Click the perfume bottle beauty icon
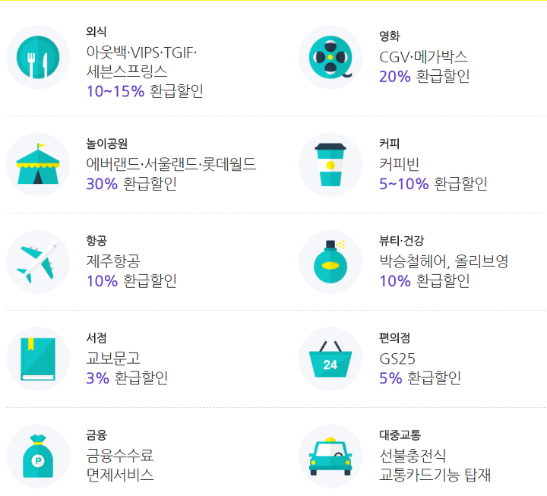Screen dimensions: 547x496 (330, 261)
